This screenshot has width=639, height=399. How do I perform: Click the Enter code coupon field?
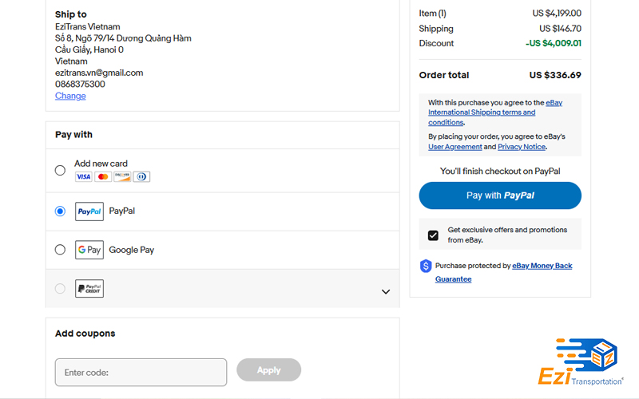(x=141, y=372)
